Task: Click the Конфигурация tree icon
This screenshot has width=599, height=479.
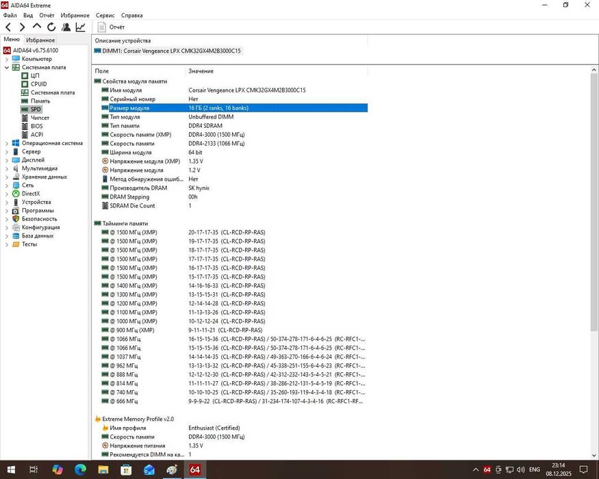Action: 16,227
